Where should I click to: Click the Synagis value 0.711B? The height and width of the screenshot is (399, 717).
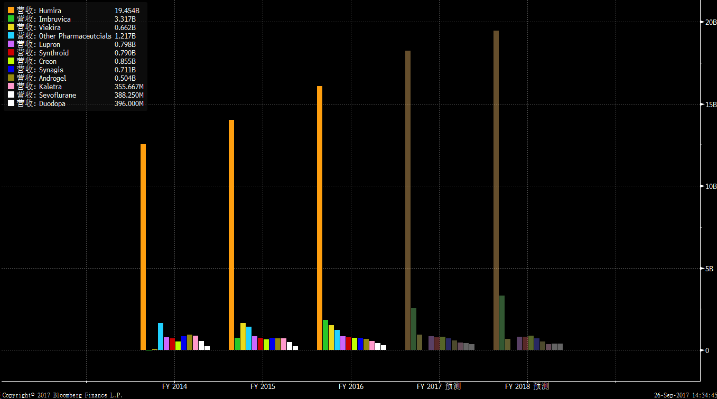tap(125, 70)
